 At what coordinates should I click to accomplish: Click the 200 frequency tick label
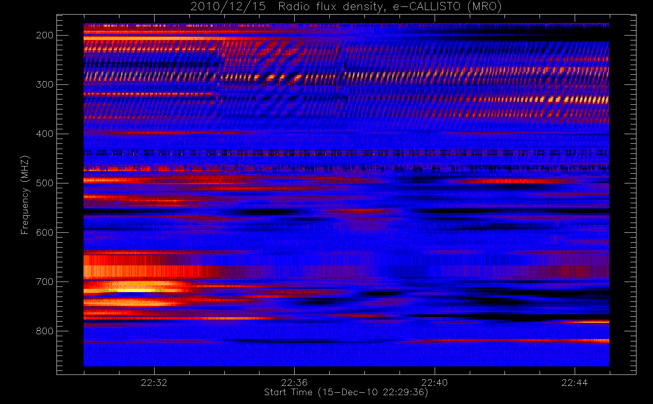coord(44,36)
